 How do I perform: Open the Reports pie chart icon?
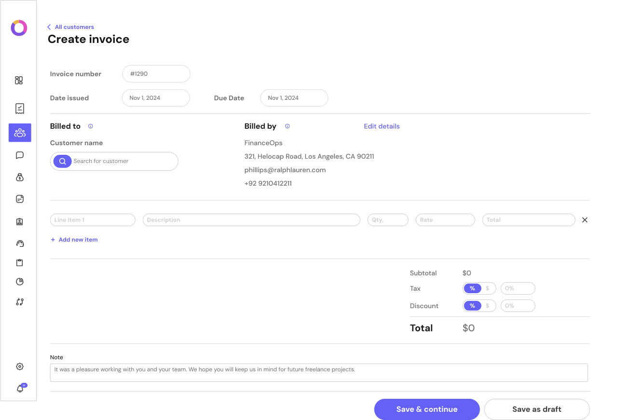[19, 281]
